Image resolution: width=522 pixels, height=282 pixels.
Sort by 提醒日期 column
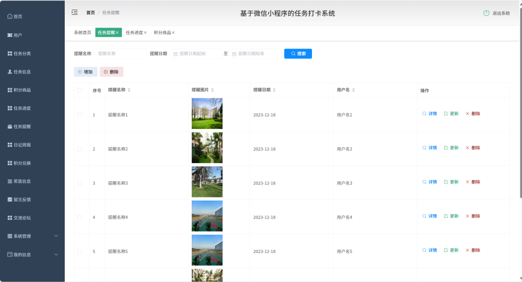pos(274,90)
